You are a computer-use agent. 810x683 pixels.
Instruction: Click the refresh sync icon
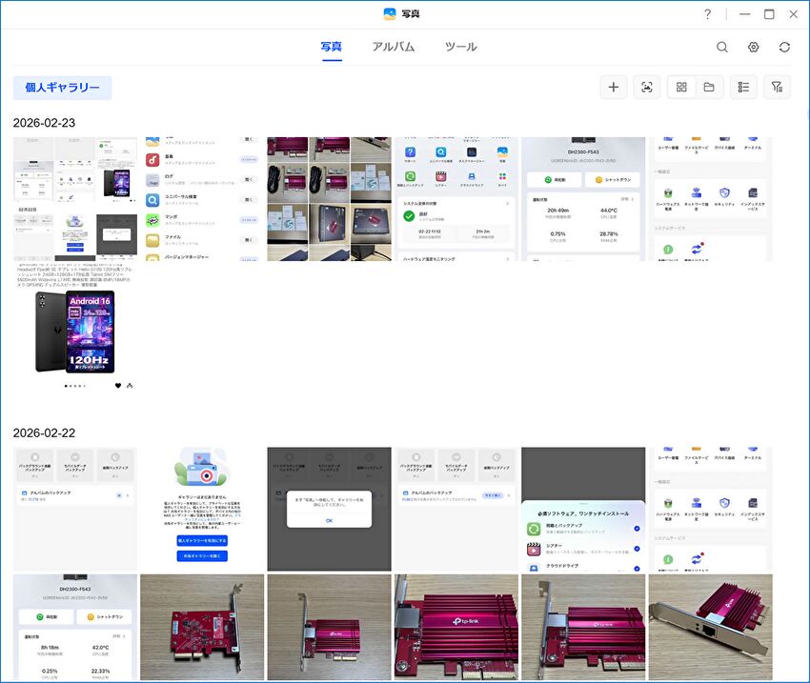coord(784,47)
